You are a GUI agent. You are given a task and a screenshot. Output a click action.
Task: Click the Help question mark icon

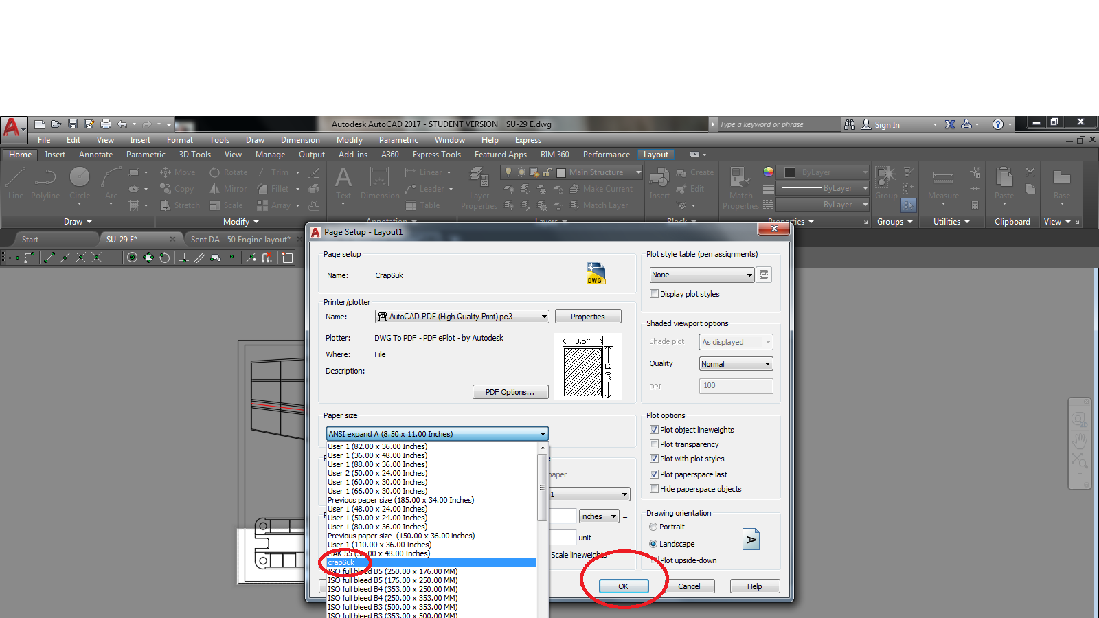pyautogui.click(x=998, y=124)
